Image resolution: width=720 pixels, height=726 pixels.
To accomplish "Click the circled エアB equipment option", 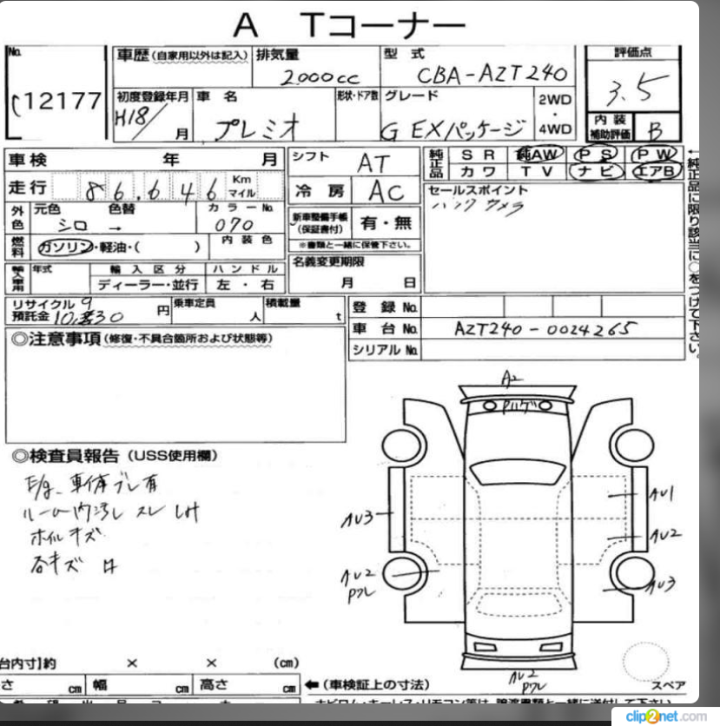I will pyautogui.click(x=655, y=171).
